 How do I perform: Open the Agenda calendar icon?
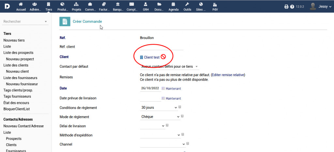click(173, 5)
